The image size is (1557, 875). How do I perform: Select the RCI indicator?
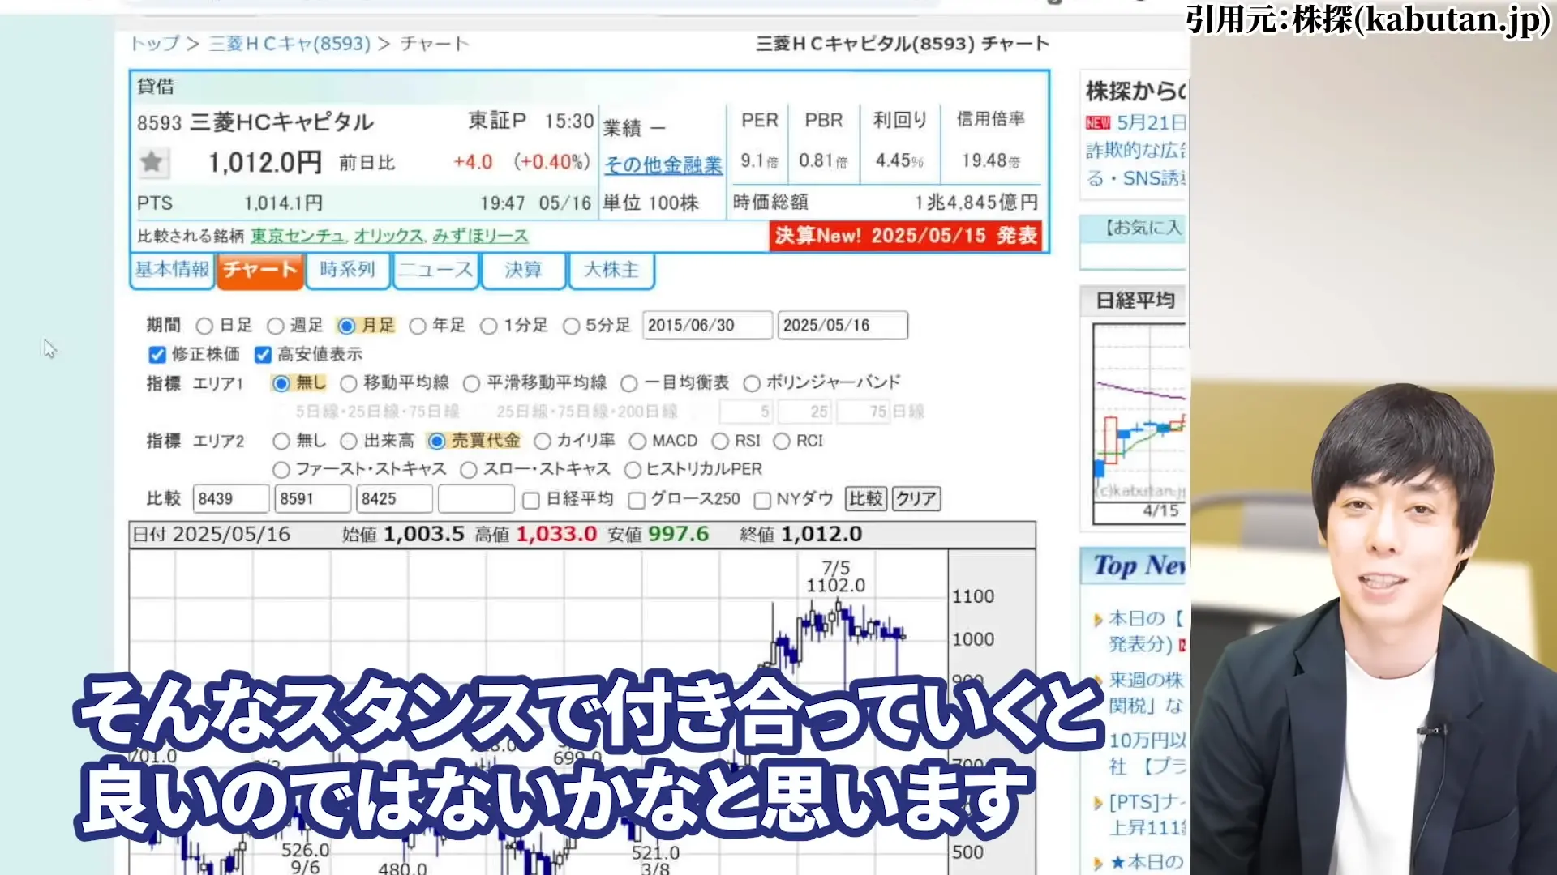pyautogui.click(x=782, y=442)
